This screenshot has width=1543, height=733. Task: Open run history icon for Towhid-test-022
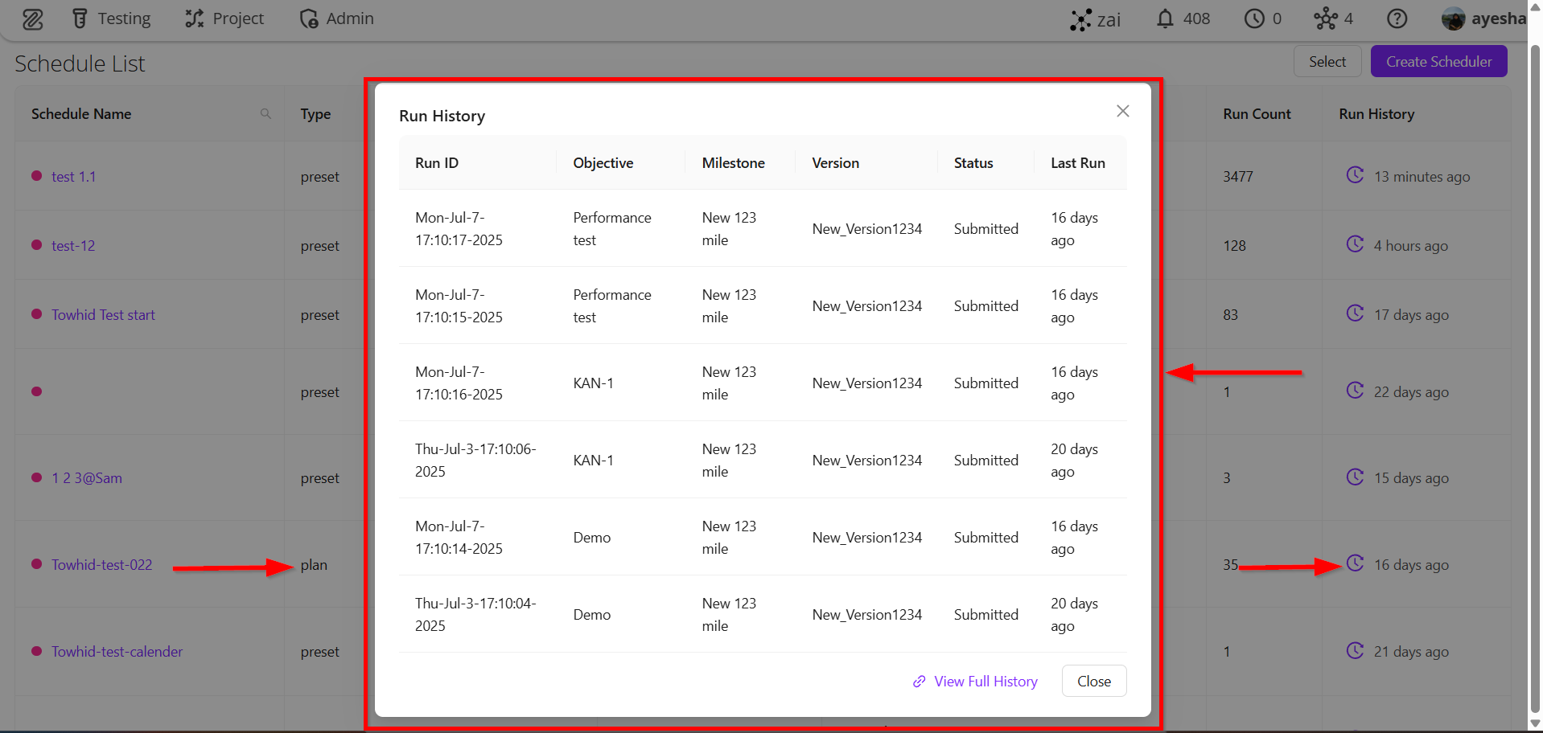tap(1355, 563)
